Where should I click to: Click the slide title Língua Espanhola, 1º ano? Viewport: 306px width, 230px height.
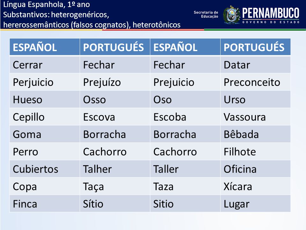point(47,4)
